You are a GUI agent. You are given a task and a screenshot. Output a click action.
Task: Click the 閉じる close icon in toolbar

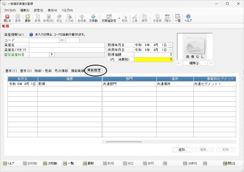click(7, 18)
